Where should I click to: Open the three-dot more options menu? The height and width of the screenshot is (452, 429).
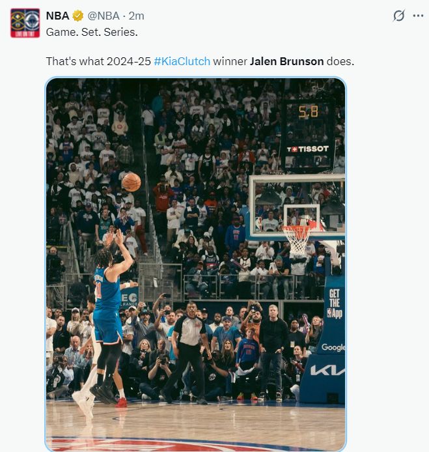(418, 16)
